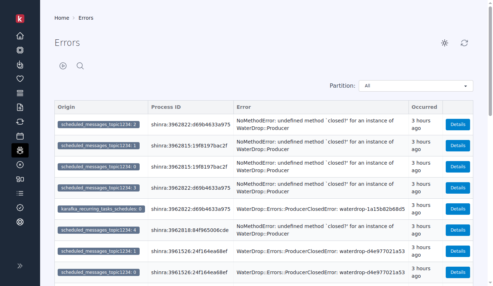Open the Topics list icon in sidebar
This screenshot has height=286, width=493.
(x=20, y=193)
